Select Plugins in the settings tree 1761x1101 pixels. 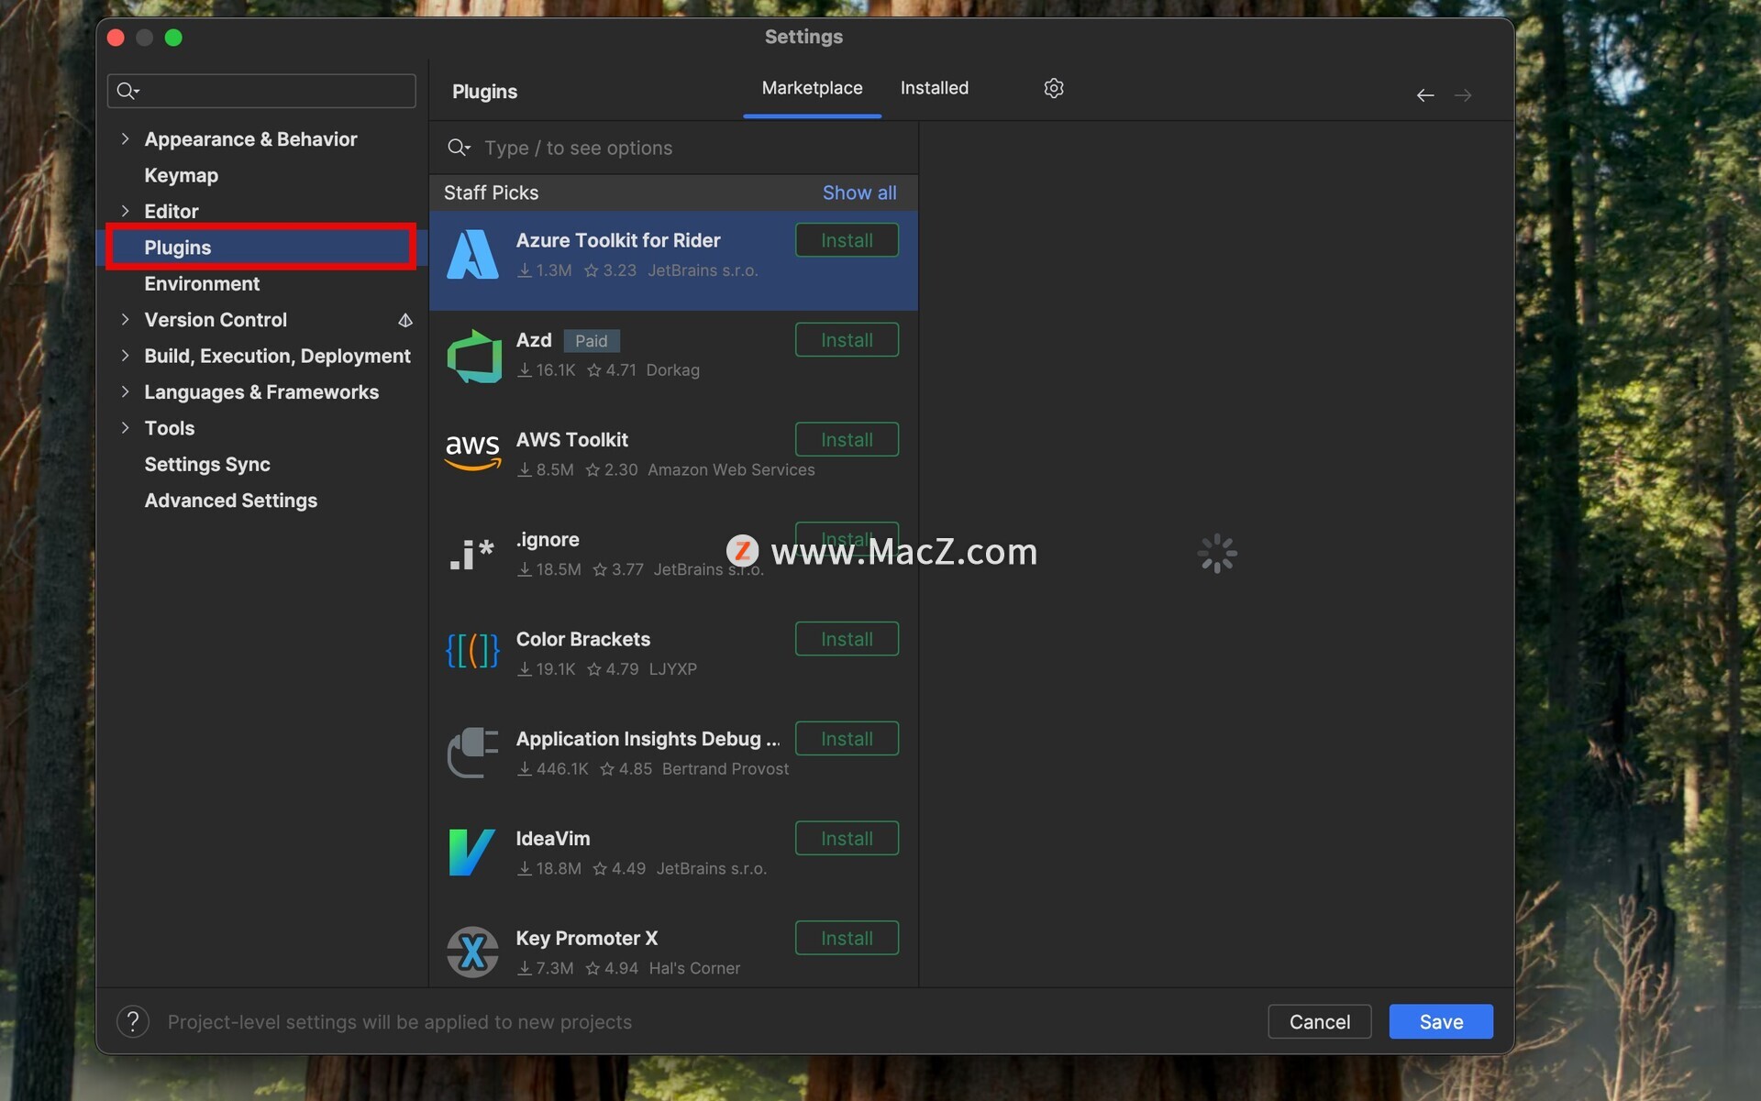click(x=260, y=248)
